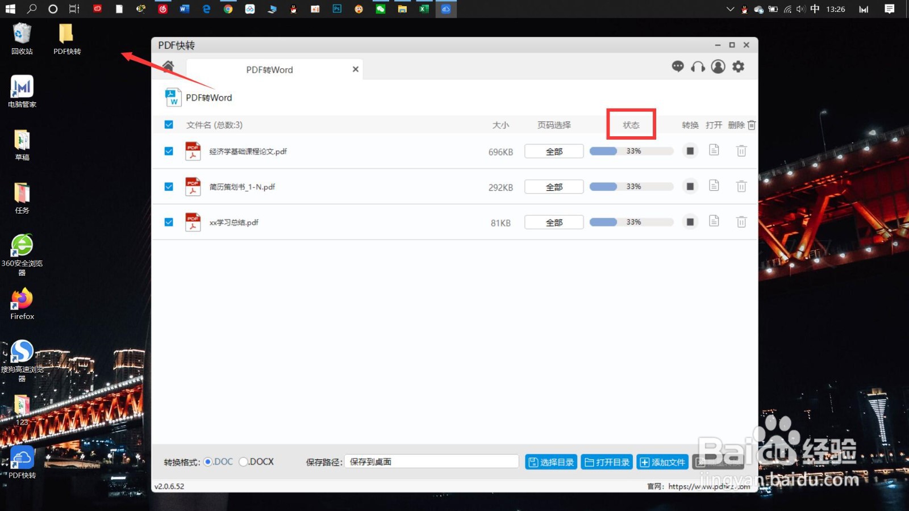909x511 pixels.
Task: Stop conversion of 经济学基础课程论文.pdf
Action: [690, 150]
